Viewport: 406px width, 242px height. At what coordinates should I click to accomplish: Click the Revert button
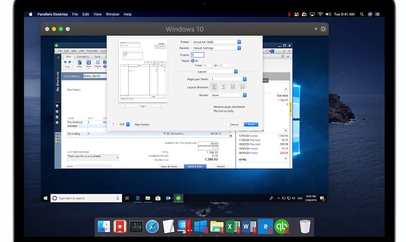[x=221, y=166]
